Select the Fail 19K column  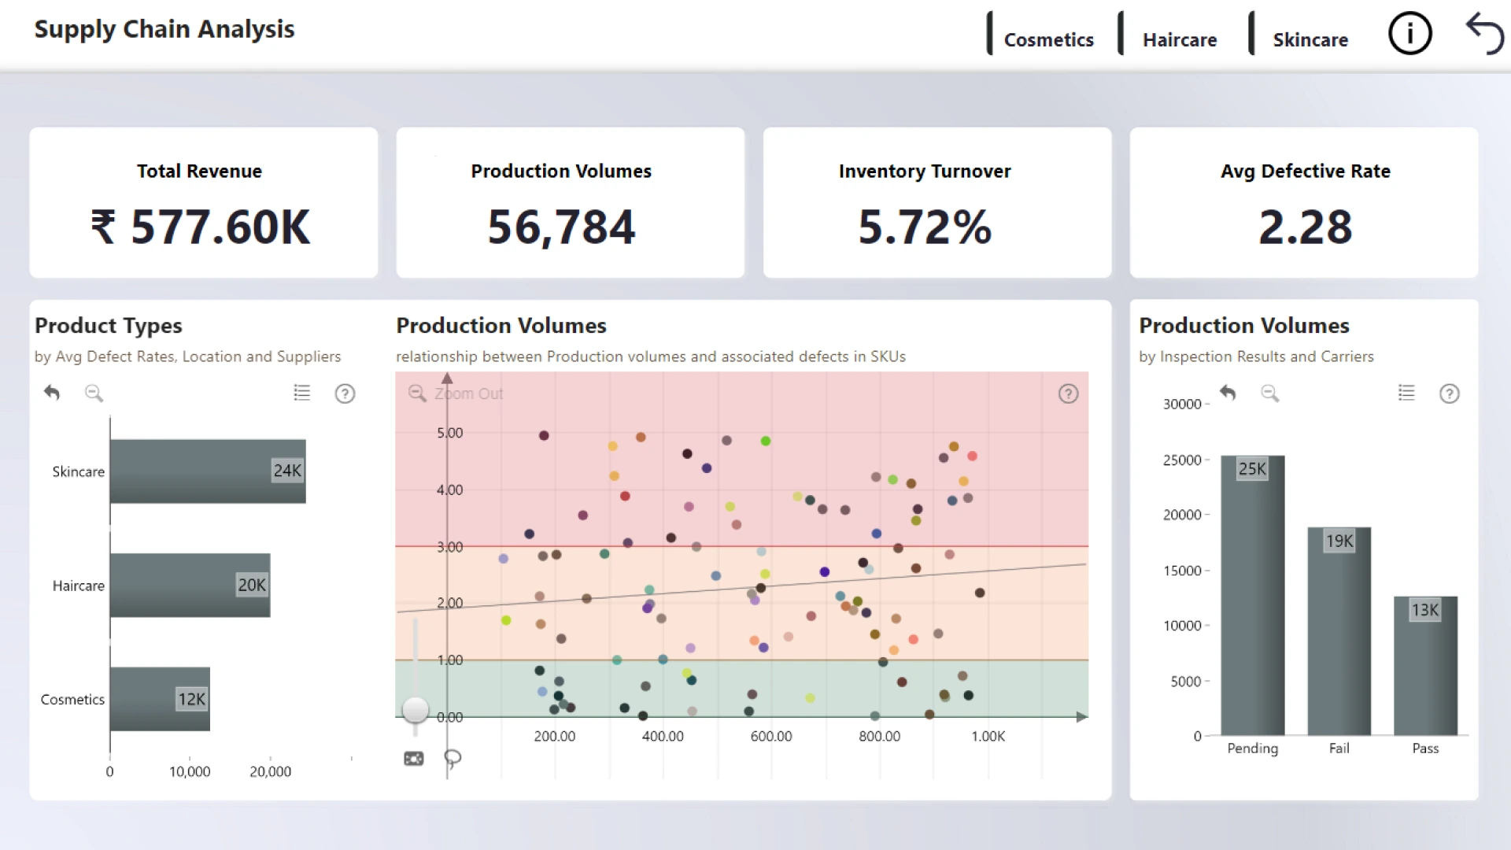point(1339,631)
